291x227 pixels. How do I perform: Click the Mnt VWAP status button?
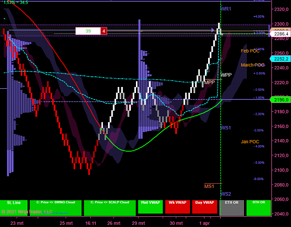coord(150,207)
